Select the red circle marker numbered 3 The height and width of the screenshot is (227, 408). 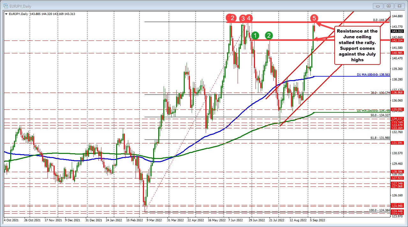[243, 18]
